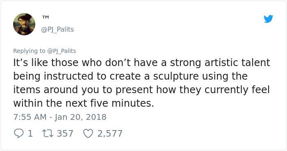This screenshot has height=151, width=287.
Task: Click the display name TM
Action: tap(46, 17)
